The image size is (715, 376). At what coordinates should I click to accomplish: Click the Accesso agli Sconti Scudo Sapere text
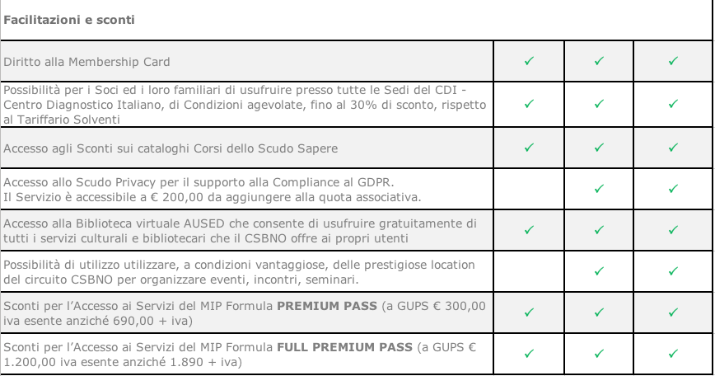(171, 148)
